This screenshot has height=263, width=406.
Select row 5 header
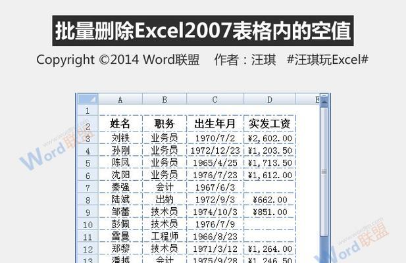88,163
